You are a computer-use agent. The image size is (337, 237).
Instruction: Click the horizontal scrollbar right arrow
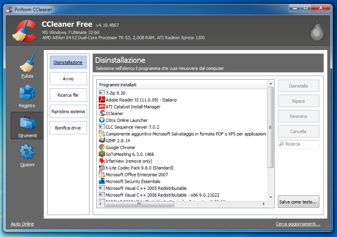pos(264,204)
